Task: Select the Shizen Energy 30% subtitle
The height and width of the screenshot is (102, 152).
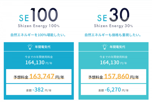Action: tap(113, 26)
